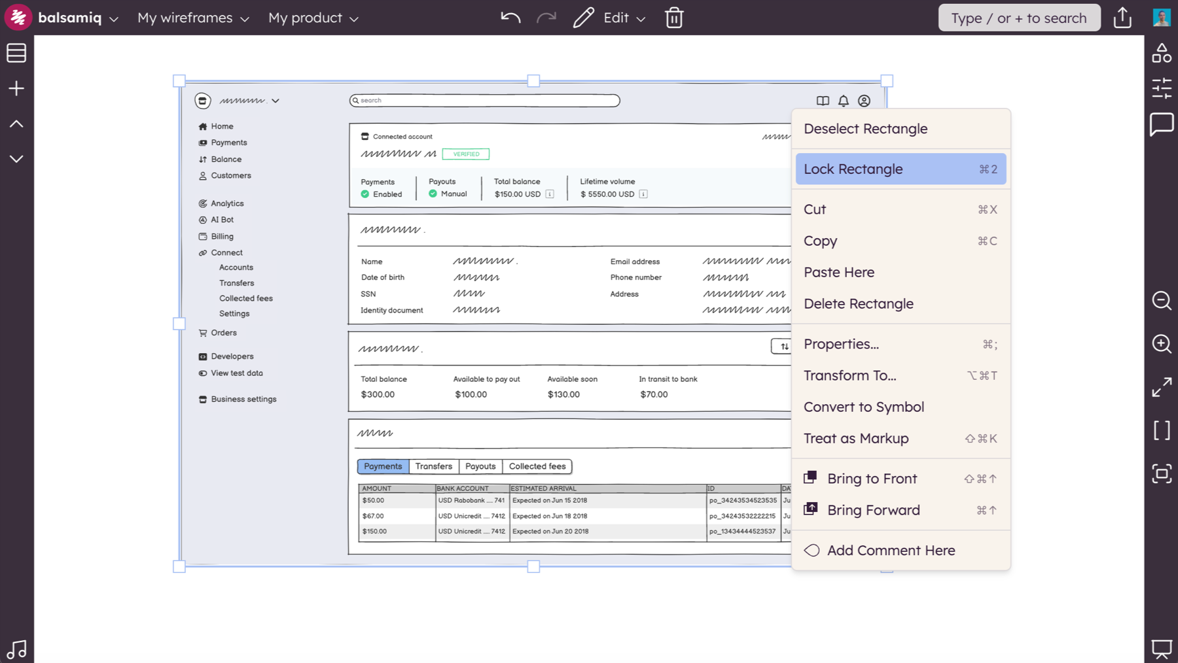Click the zoom in magnifier icon
This screenshot has height=663, width=1178.
[1162, 343]
